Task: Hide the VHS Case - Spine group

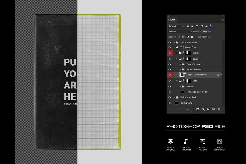Action: [170, 42]
